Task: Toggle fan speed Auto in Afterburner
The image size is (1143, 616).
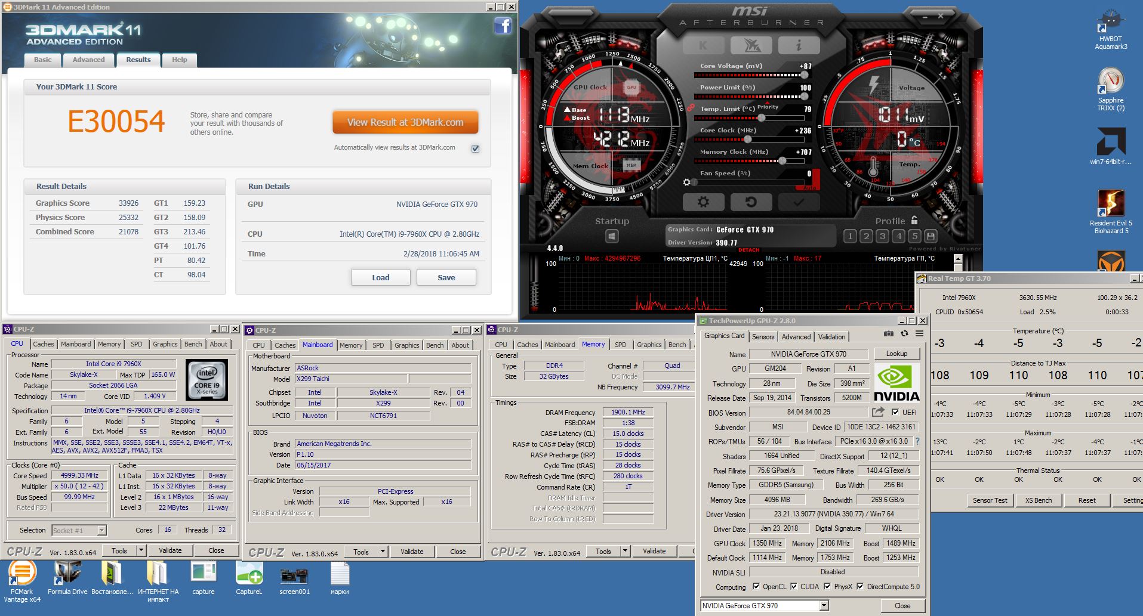Action: pos(810,187)
